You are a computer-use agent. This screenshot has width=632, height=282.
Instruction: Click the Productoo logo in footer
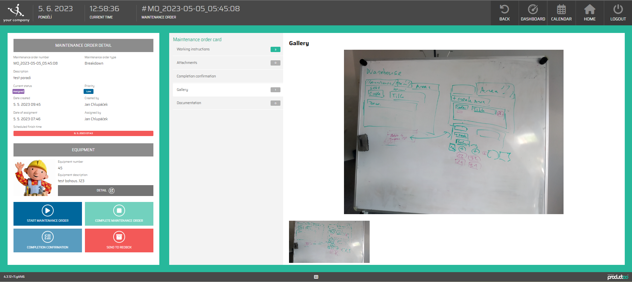click(x=618, y=277)
